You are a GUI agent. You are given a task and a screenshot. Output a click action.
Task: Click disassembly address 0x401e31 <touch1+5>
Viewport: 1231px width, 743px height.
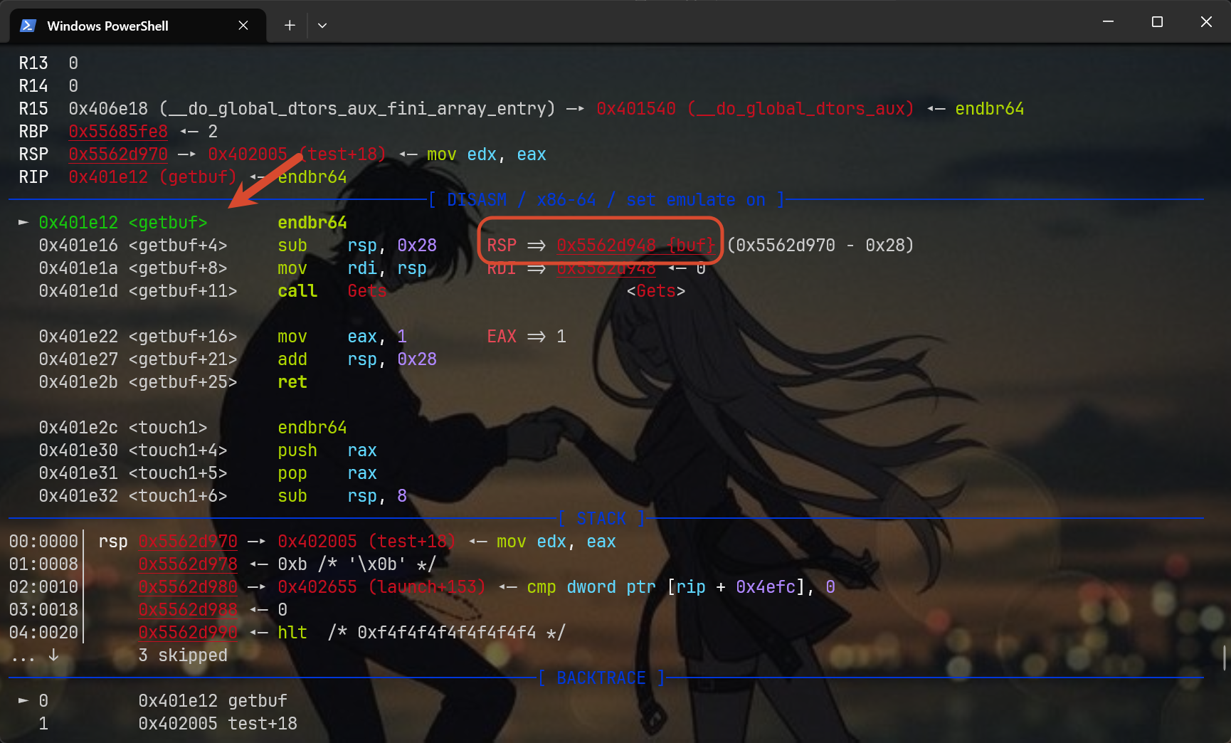point(133,473)
